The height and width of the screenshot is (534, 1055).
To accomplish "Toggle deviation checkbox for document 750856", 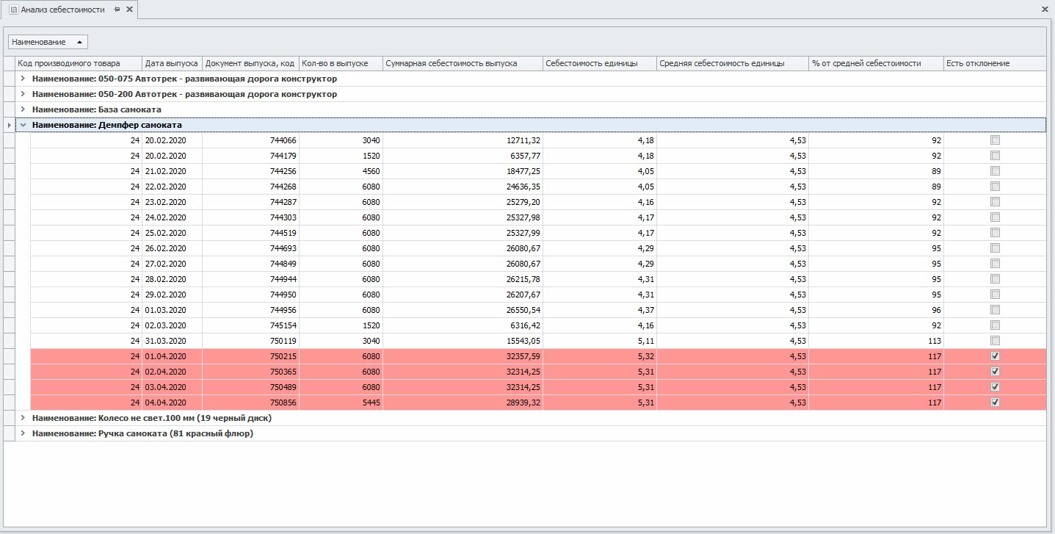I will tap(995, 403).
